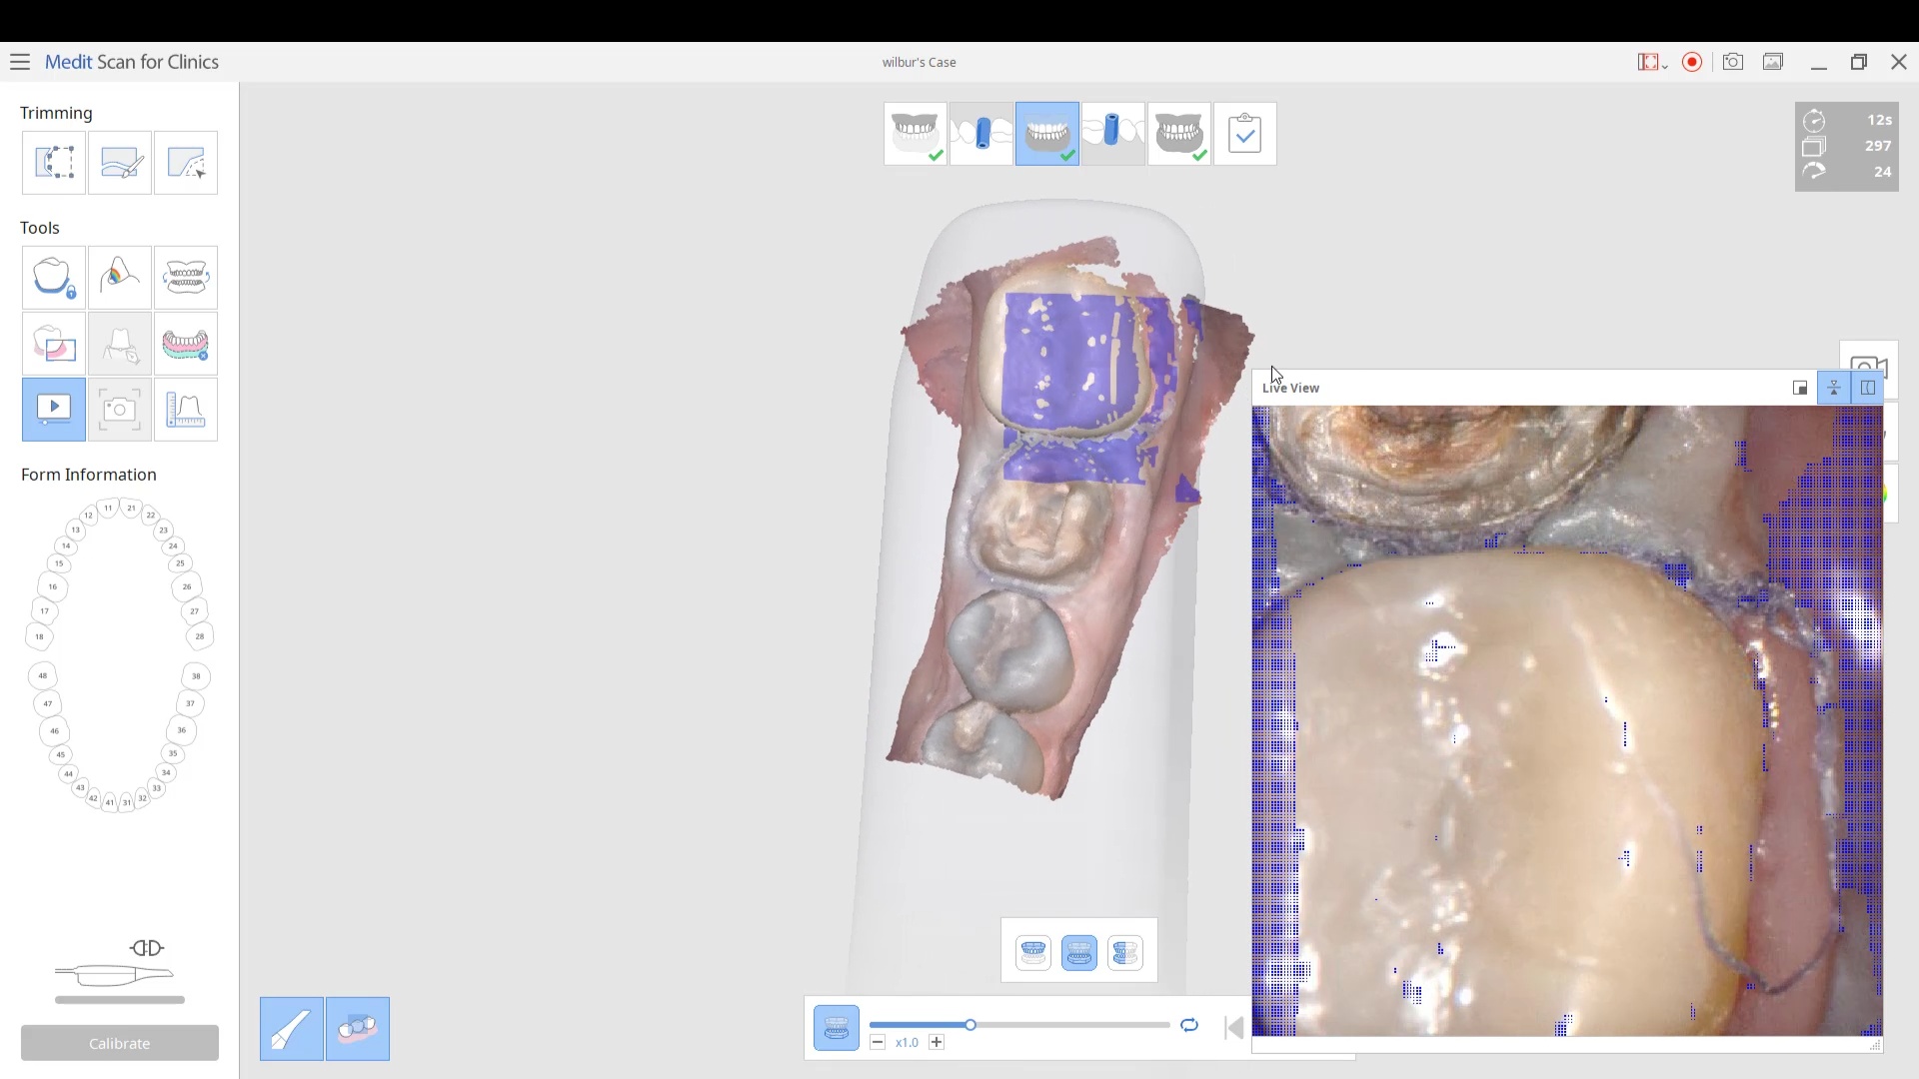Click the wilbur's Case title text
This screenshot has height=1079, width=1919.
tap(920, 62)
